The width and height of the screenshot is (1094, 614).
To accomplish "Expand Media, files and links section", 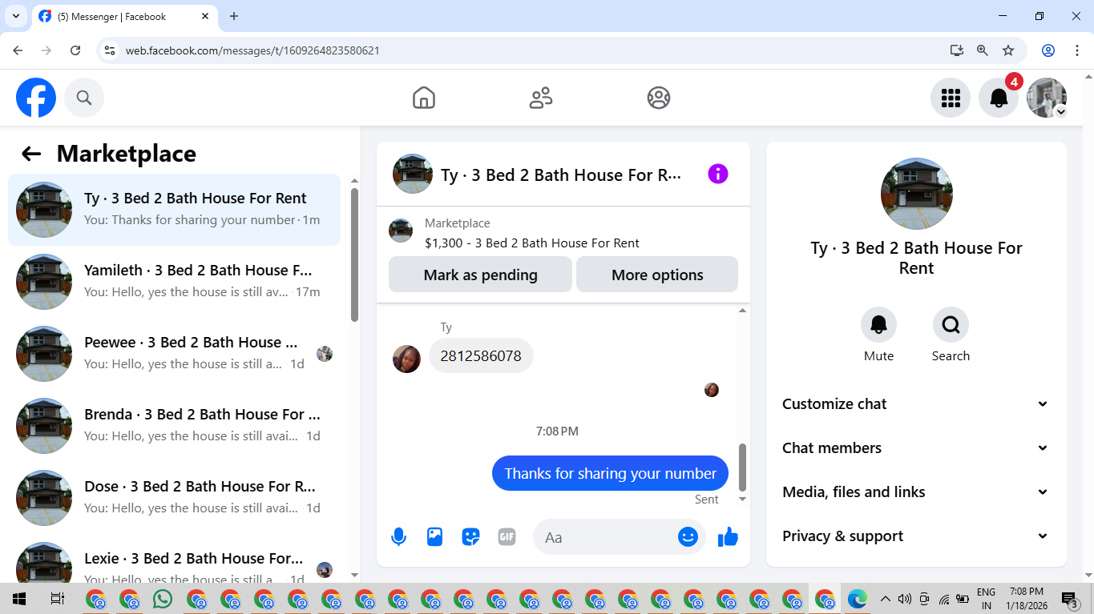I will 916,492.
